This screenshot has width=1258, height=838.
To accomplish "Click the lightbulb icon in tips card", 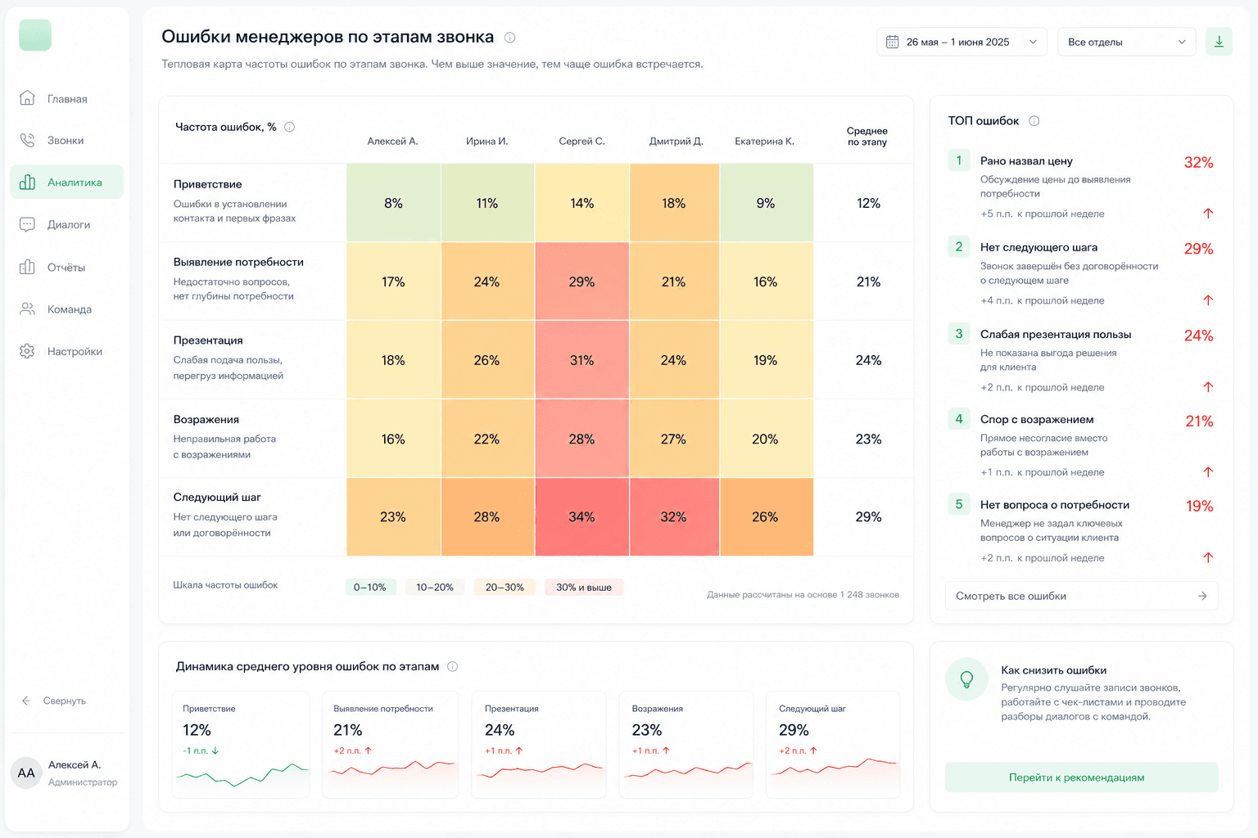I will [x=966, y=679].
